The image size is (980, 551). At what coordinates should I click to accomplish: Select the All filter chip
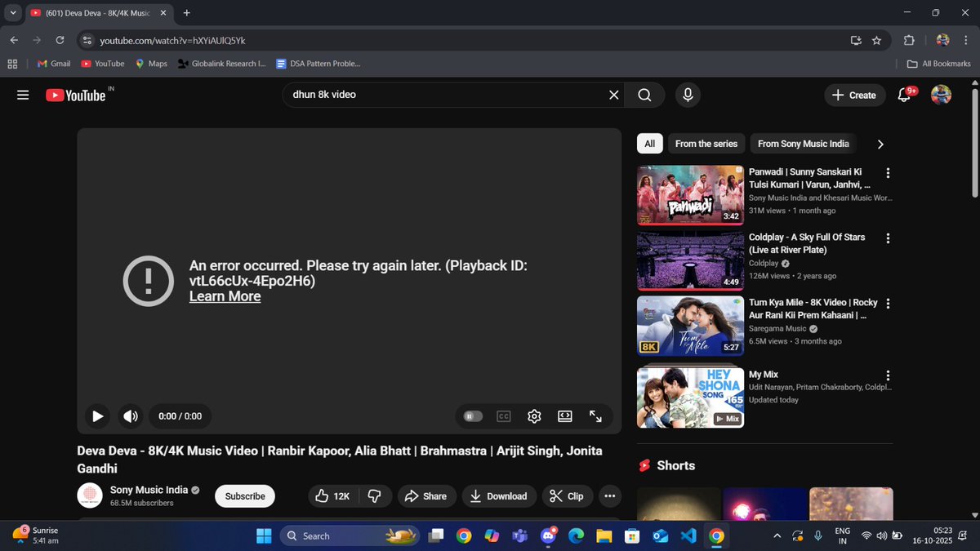(x=649, y=144)
